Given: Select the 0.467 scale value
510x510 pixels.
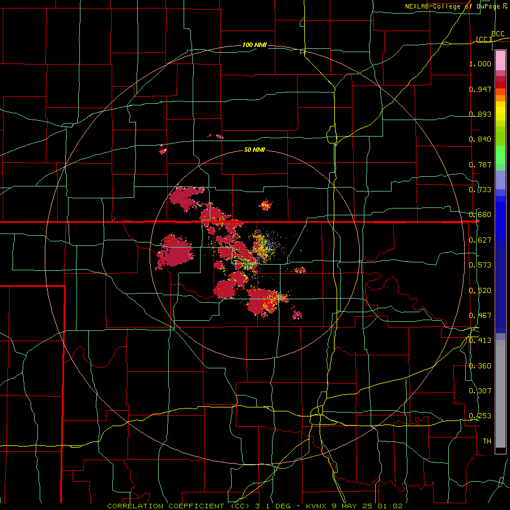Looking at the screenshot, I should point(480,316).
